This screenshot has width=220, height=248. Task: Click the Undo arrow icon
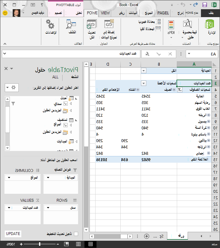point(183,4)
